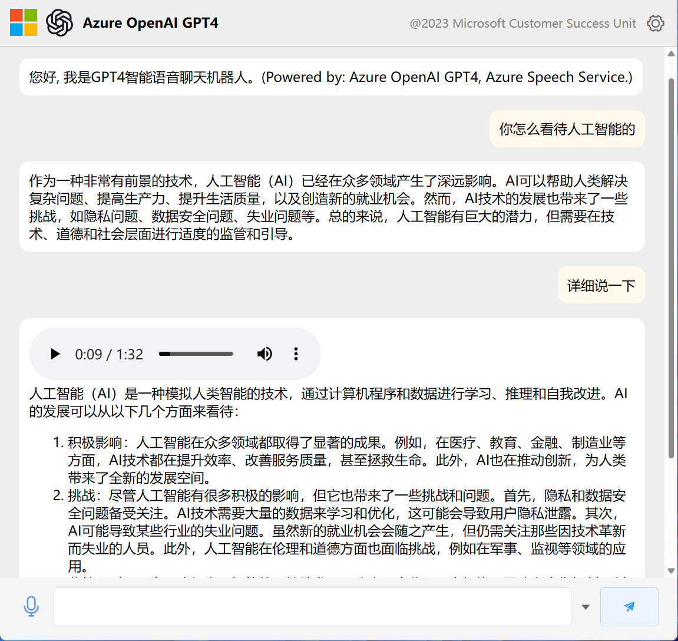This screenshot has width=678, height=641.
Task: Click the Azure OpenAI GPT4 title
Action: pyautogui.click(x=150, y=23)
